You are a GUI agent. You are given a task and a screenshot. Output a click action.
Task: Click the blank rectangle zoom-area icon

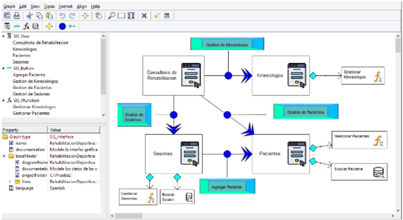coord(121,16)
